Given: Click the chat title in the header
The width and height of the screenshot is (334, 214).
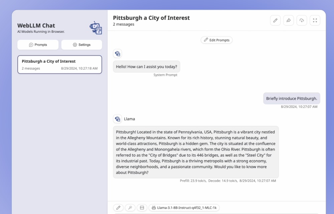Looking at the screenshot, I should click(151, 18).
